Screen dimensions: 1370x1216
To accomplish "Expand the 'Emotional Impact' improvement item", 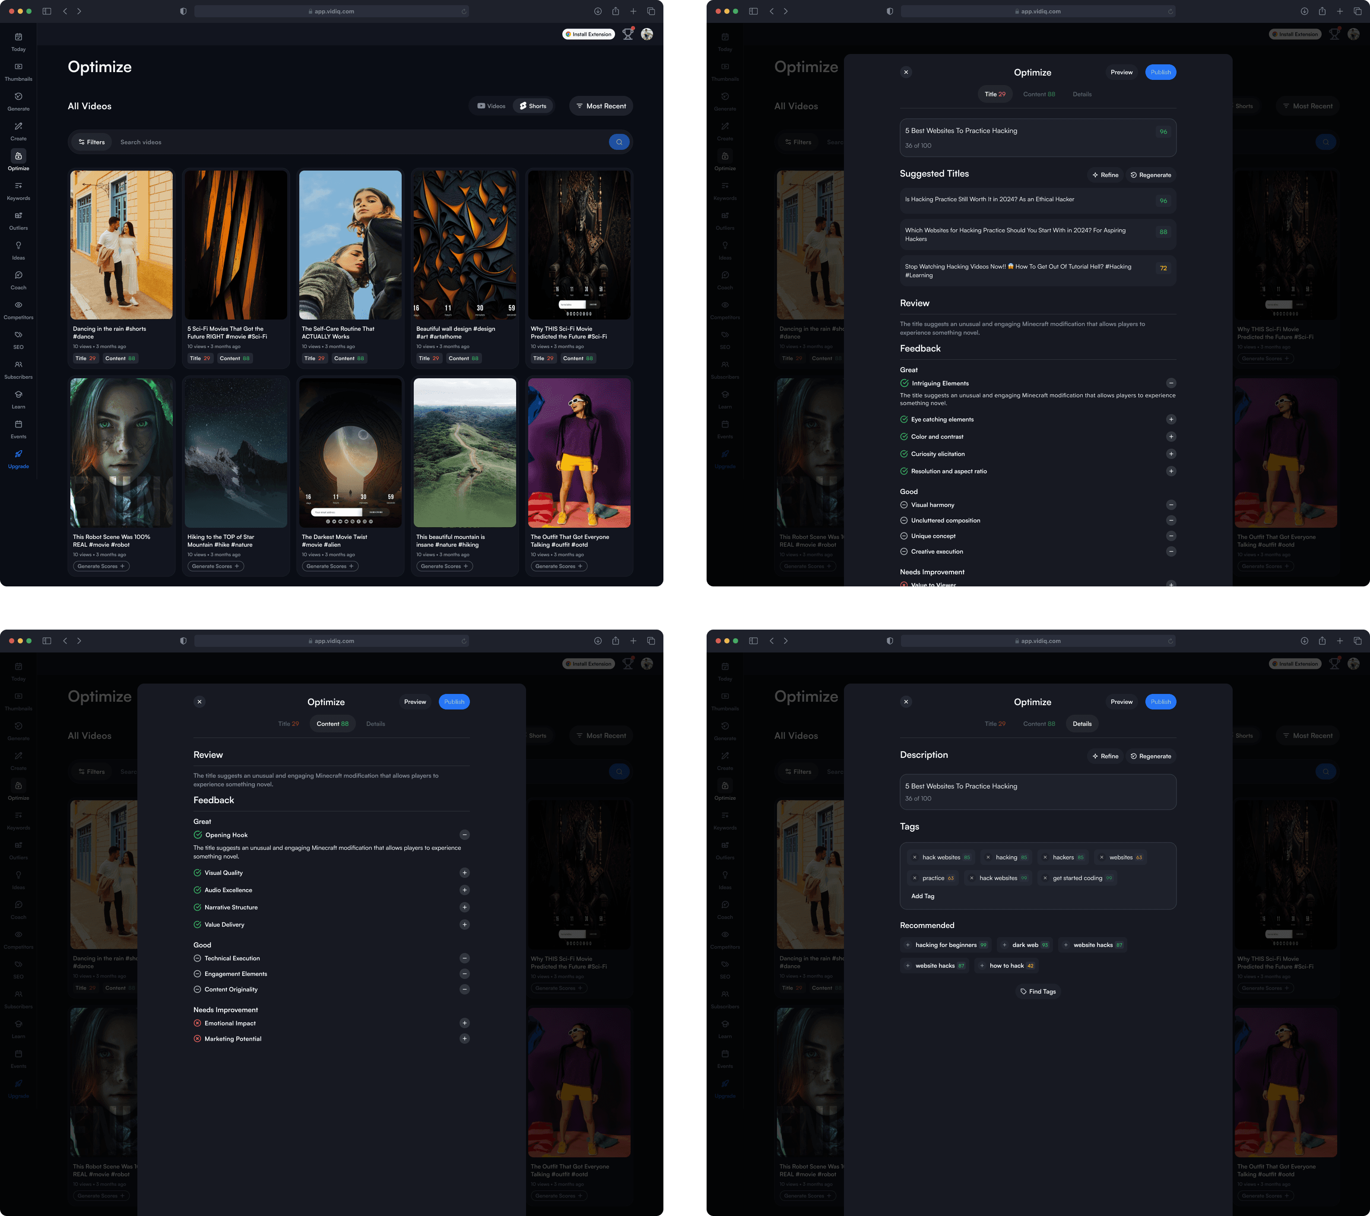I will (464, 1023).
